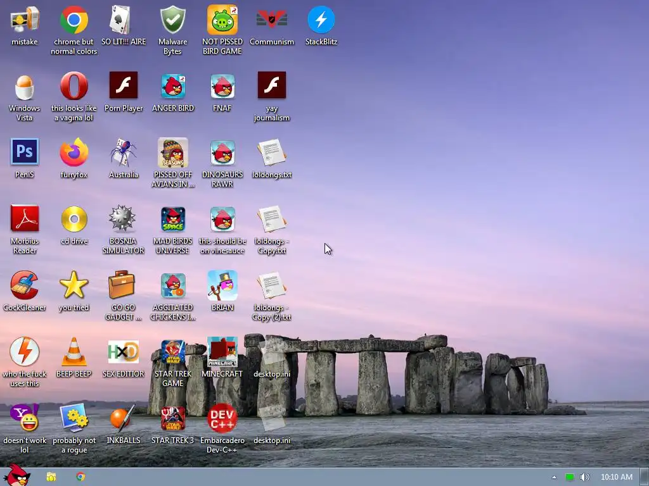Image resolution: width=649 pixels, height=486 pixels.
Task: Open the volume speaker tray icon
Action: coord(585,477)
